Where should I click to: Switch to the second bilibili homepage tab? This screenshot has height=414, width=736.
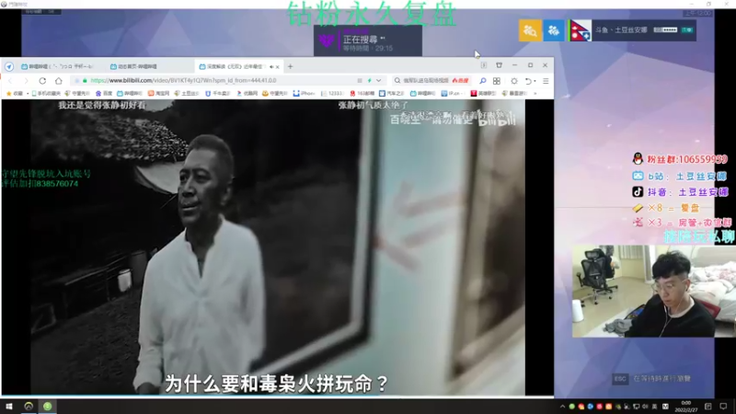(148, 66)
